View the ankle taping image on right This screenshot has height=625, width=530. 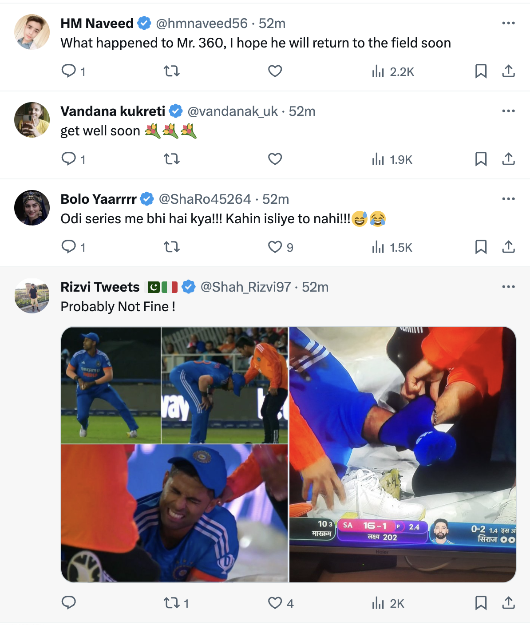(402, 454)
